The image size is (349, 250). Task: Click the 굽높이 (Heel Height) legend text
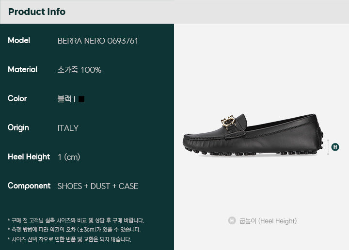tap(268, 221)
